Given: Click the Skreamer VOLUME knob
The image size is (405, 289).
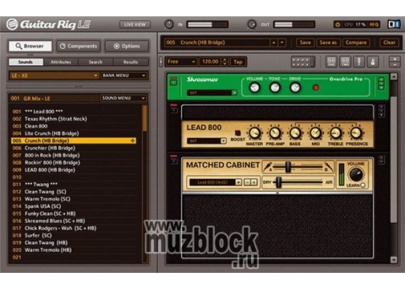Looking at the screenshot, I should (x=255, y=88).
